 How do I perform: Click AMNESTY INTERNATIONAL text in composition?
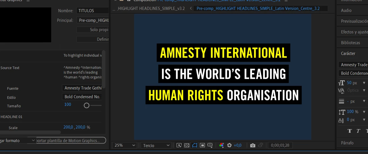(223, 53)
